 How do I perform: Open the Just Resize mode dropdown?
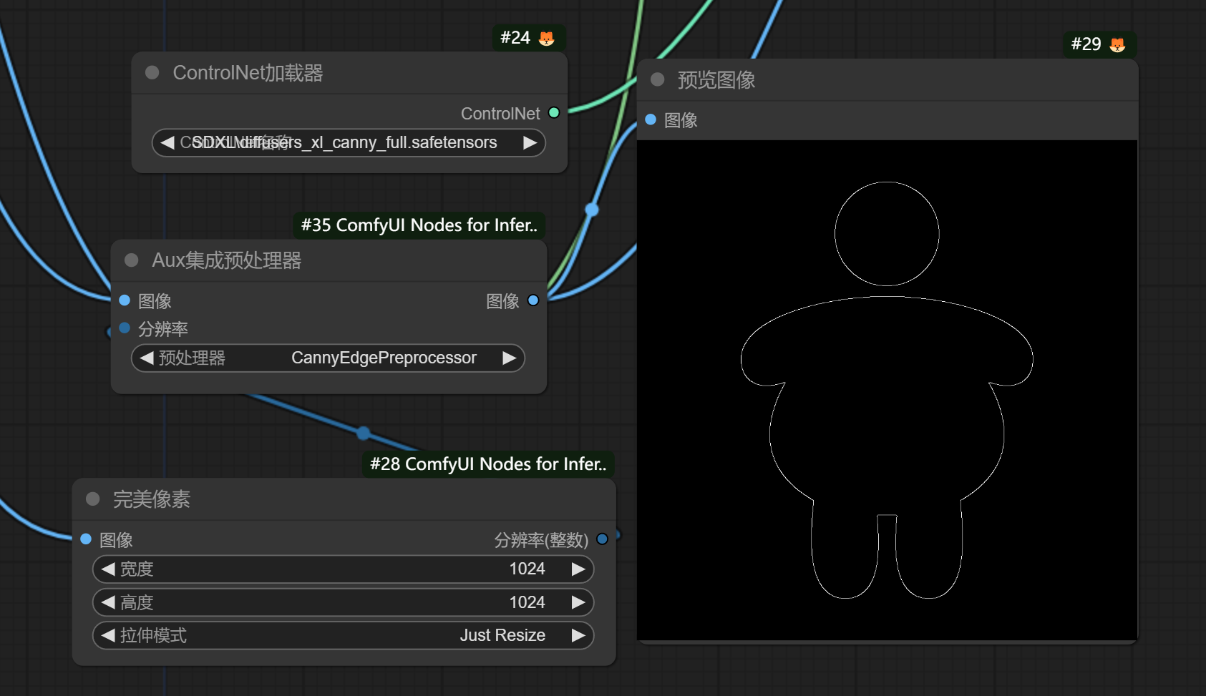coord(344,635)
